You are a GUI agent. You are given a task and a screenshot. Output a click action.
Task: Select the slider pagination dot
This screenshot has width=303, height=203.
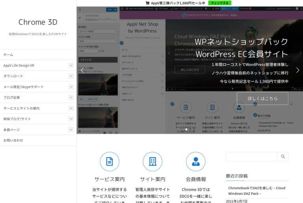186,129
